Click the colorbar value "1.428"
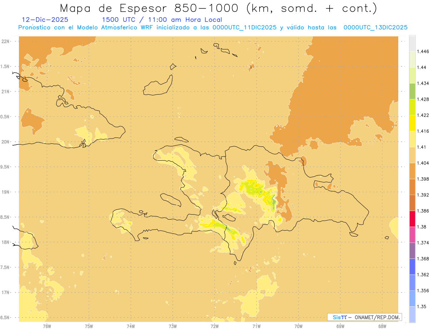The image size is (429, 331). (x=423, y=99)
